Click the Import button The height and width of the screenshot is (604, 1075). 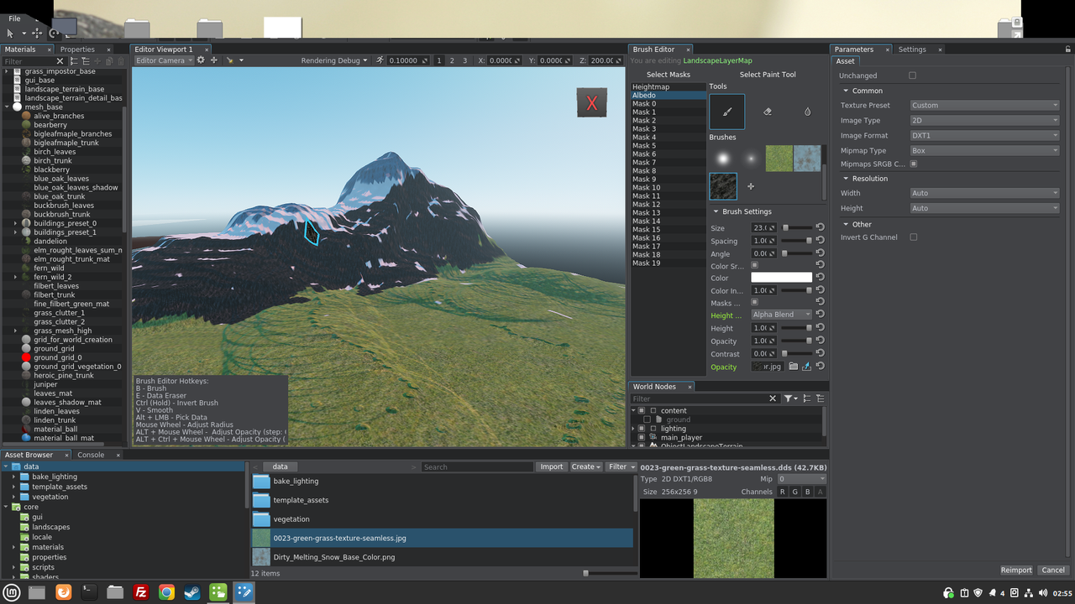click(x=552, y=466)
